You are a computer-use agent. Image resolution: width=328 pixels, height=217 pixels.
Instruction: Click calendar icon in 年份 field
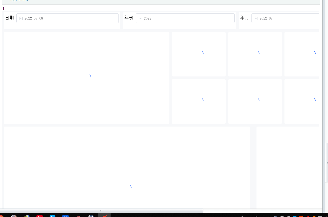pos(140,18)
